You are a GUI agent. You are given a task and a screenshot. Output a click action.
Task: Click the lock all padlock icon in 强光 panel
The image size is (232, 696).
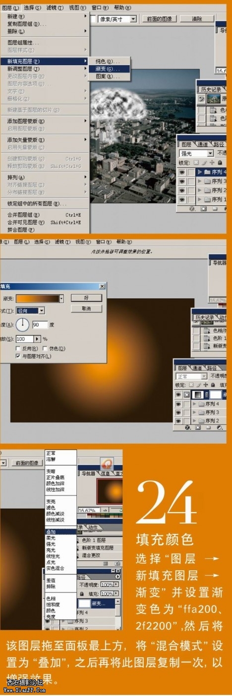coord(220,162)
